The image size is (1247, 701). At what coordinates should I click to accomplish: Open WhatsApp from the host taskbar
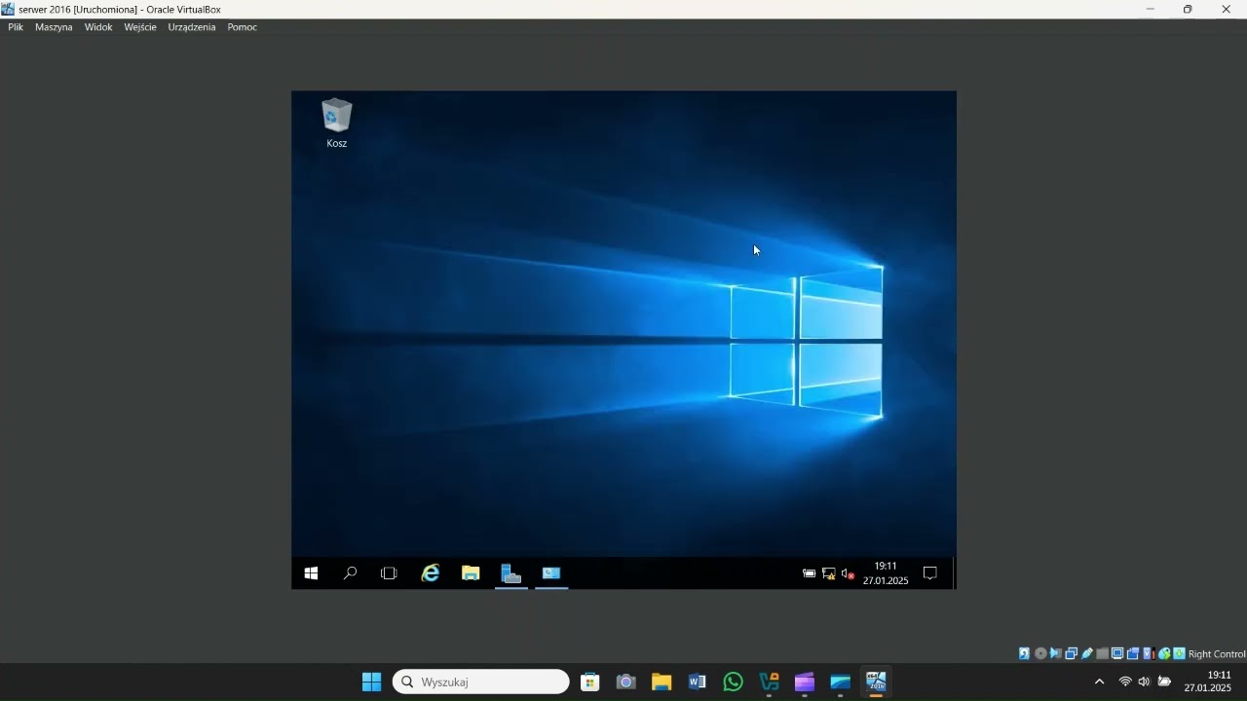click(734, 682)
